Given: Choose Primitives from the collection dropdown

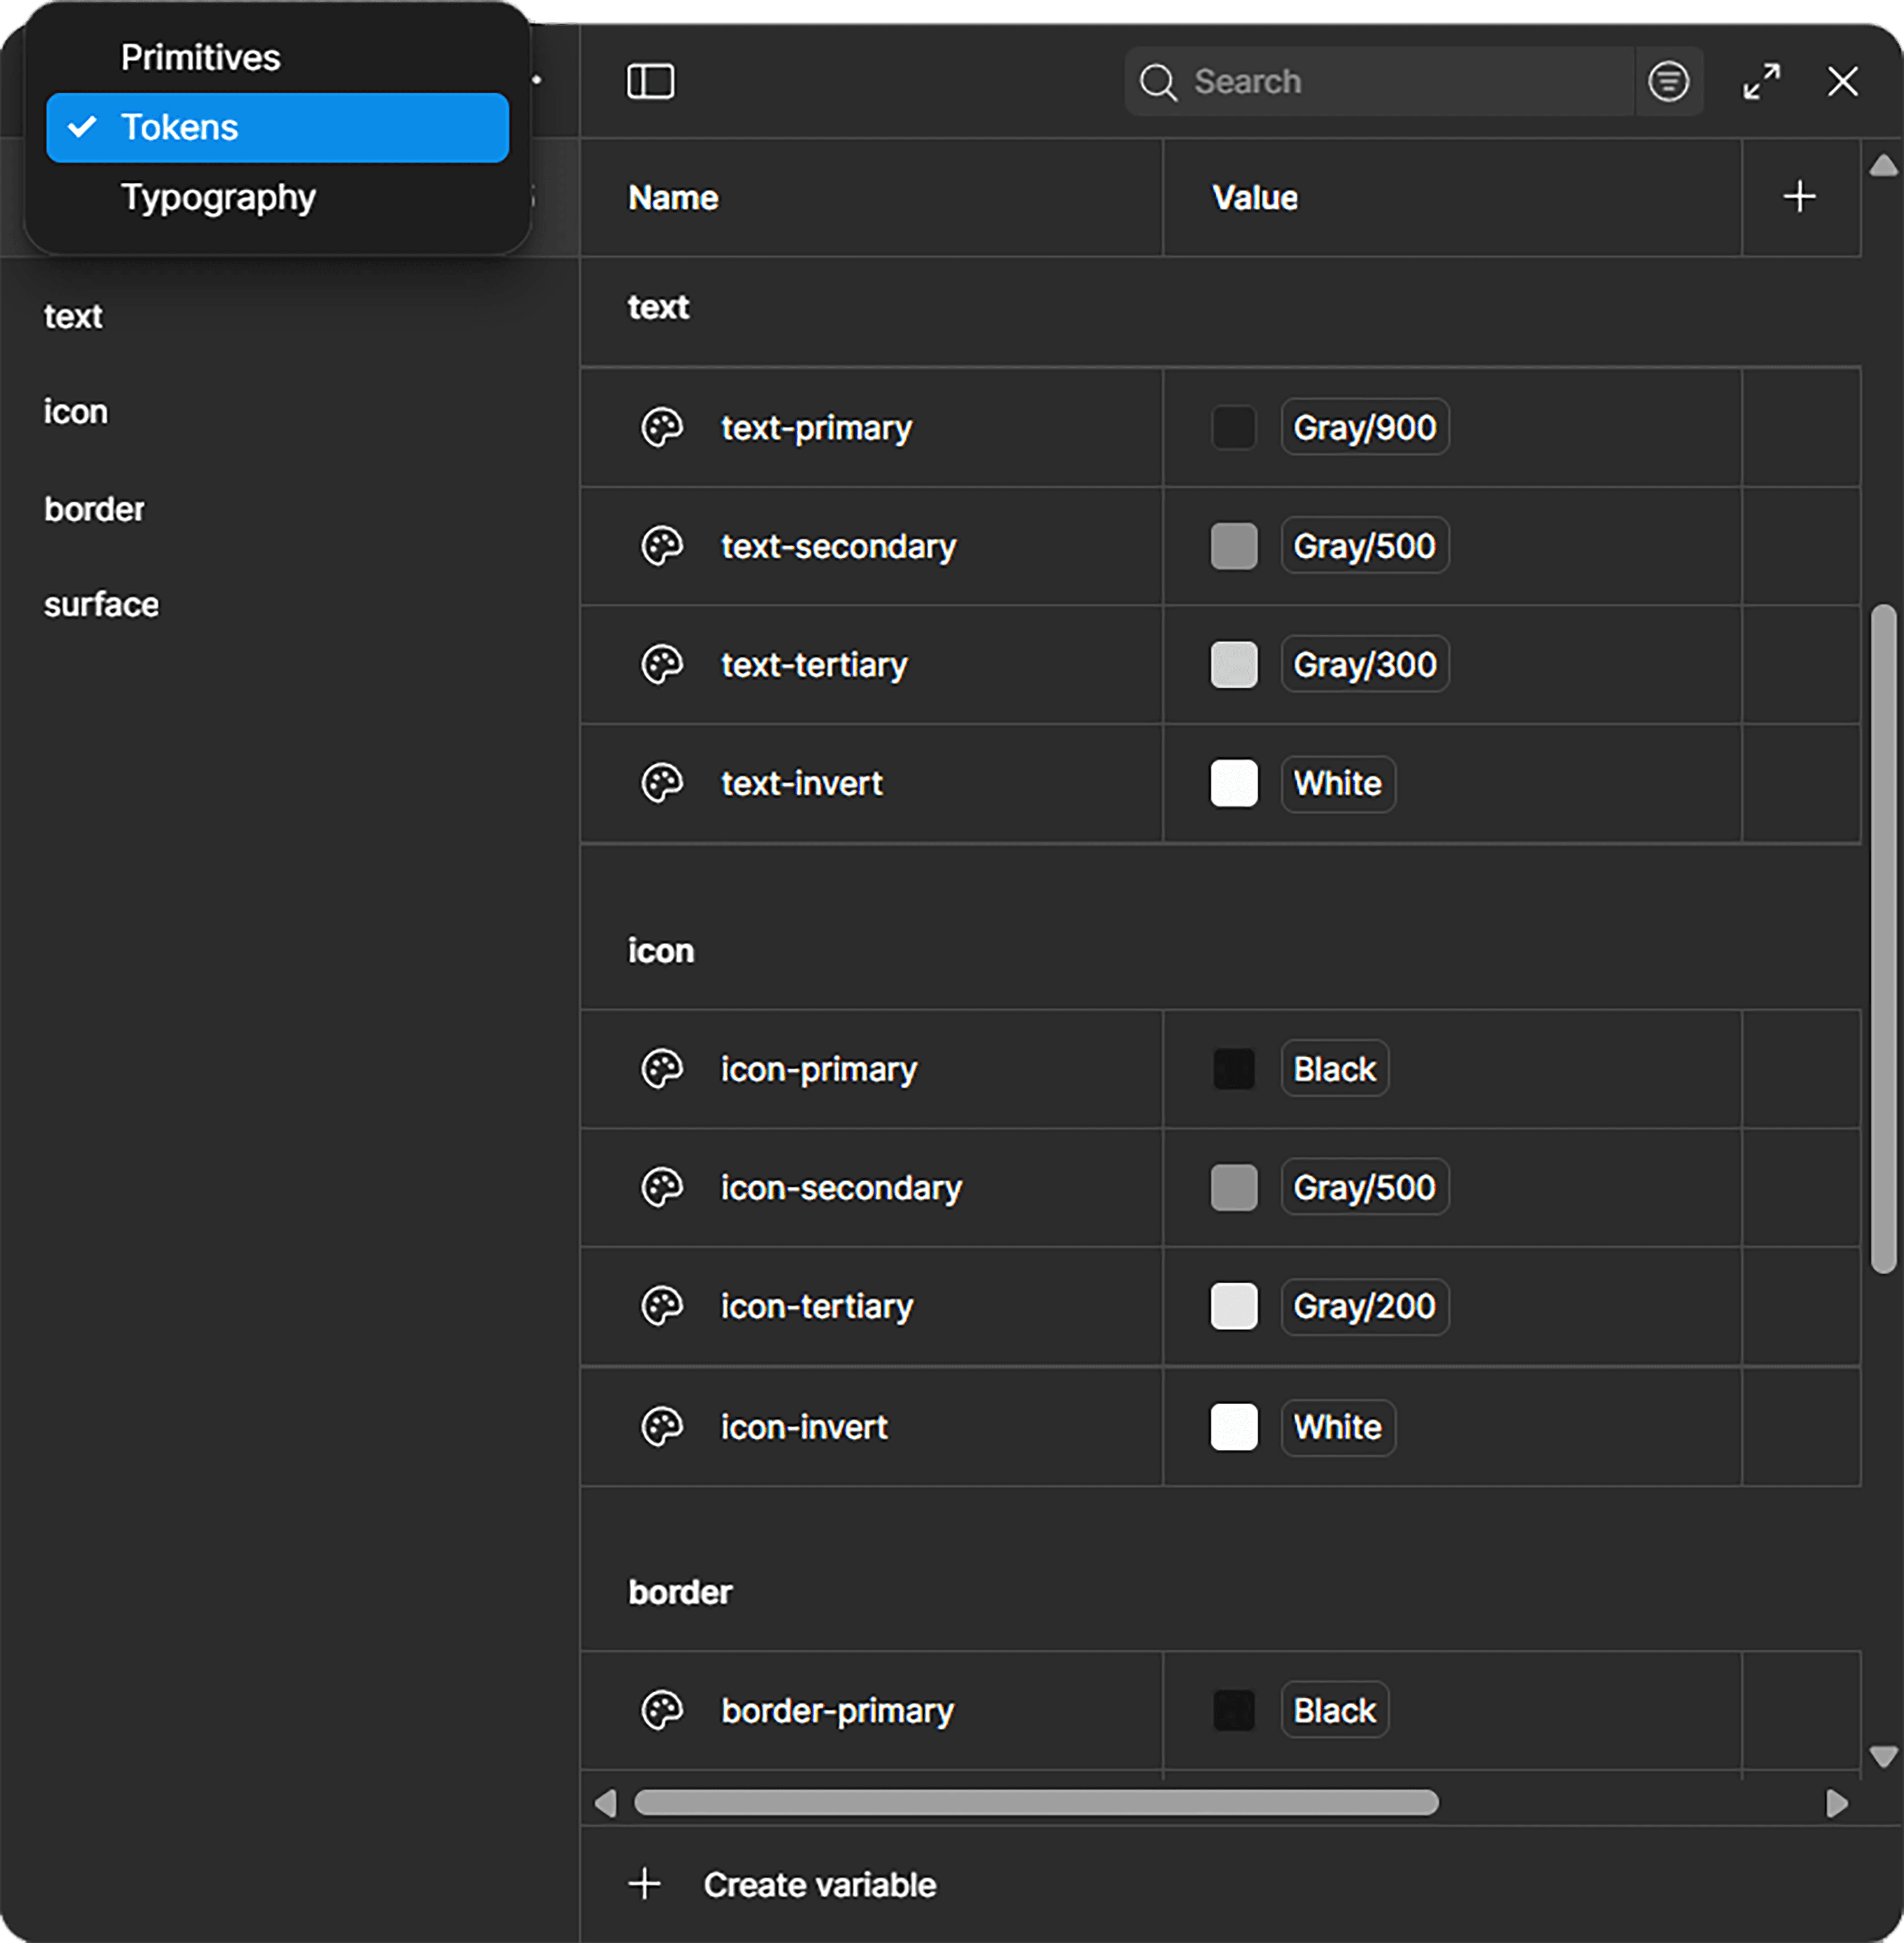Looking at the screenshot, I should (x=200, y=58).
